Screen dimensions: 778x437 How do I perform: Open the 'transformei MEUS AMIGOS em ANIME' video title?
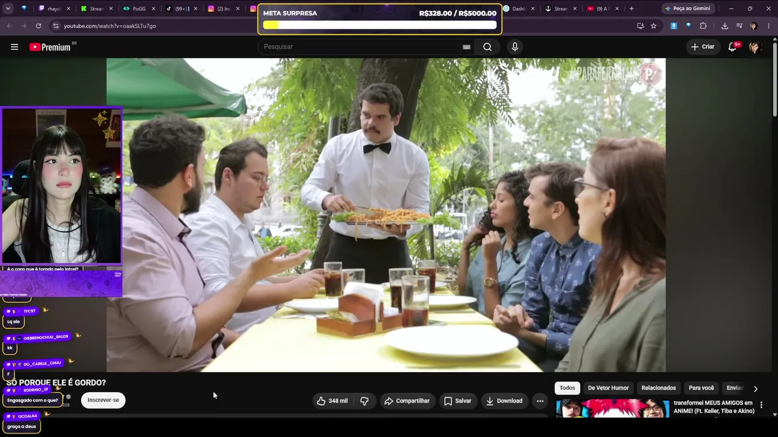click(x=714, y=407)
